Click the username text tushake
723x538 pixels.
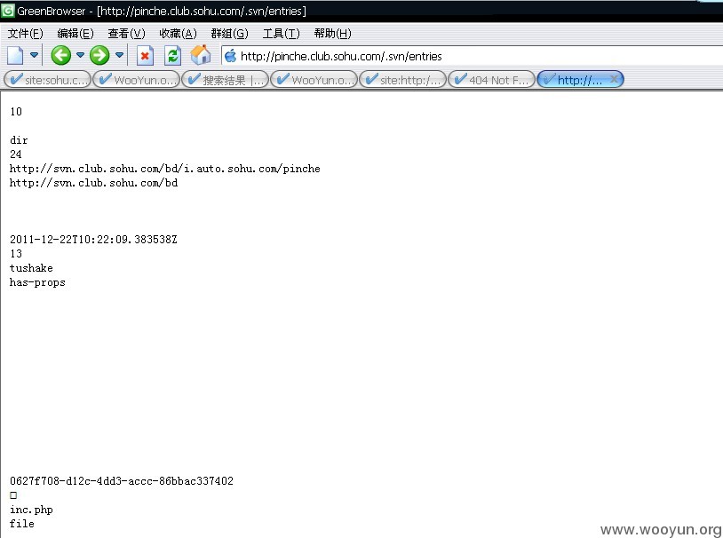[31, 268]
